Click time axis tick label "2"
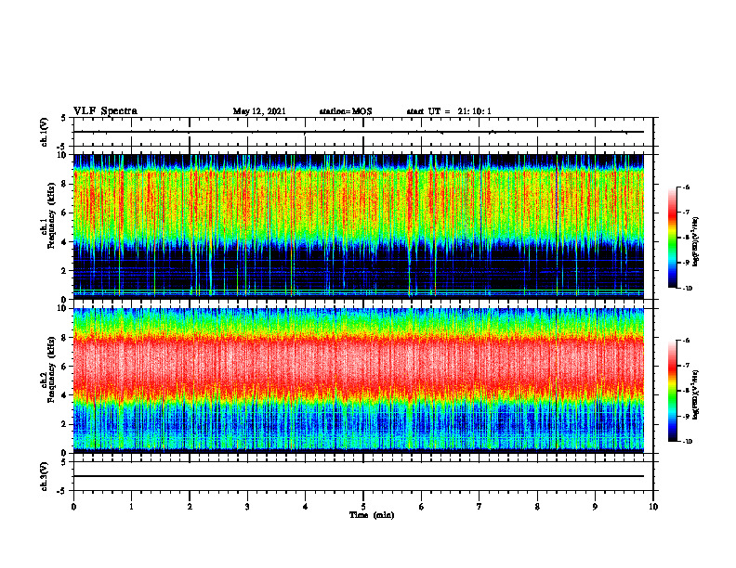 coord(190,507)
